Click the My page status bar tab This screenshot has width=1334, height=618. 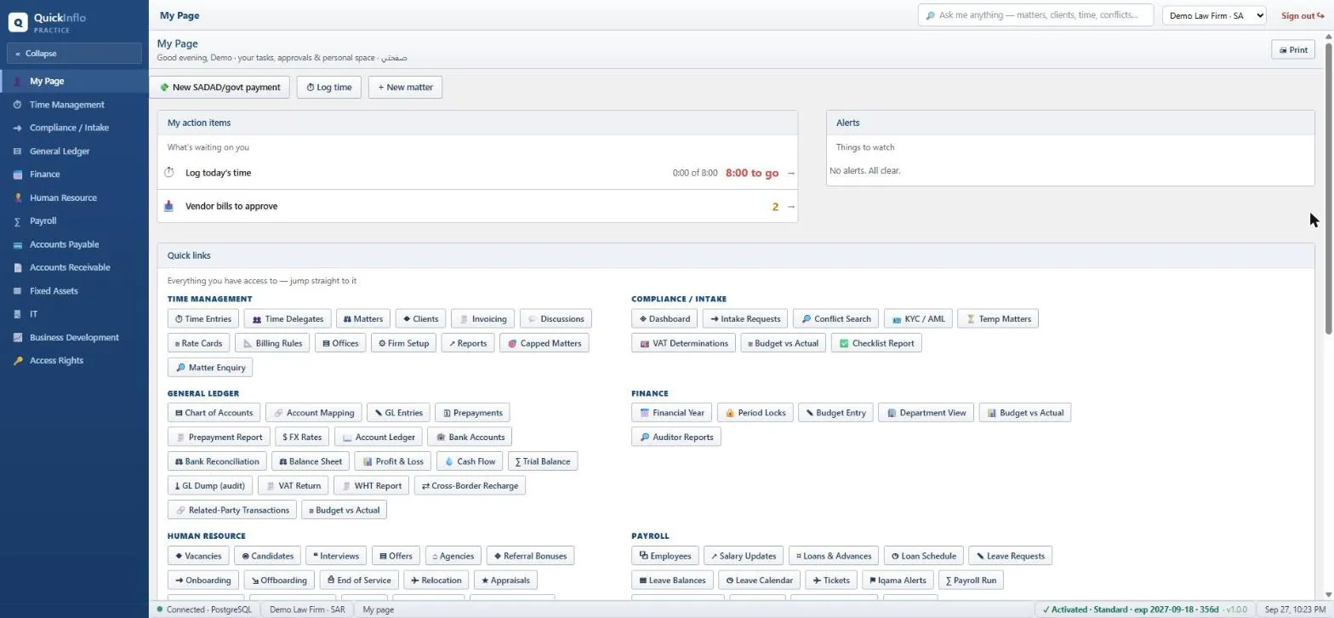click(378, 609)
